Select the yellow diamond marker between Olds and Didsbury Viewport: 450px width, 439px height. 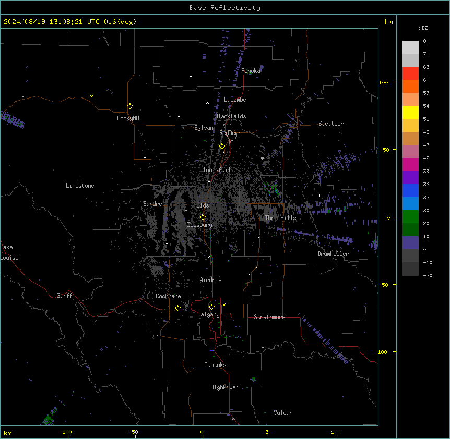click(x=203, y=217)
